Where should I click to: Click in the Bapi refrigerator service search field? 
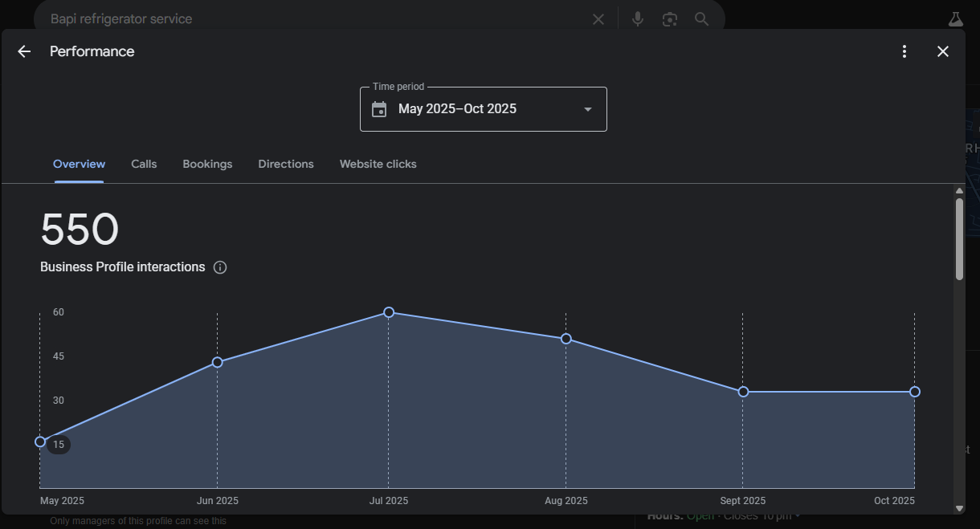coord(313,19)
